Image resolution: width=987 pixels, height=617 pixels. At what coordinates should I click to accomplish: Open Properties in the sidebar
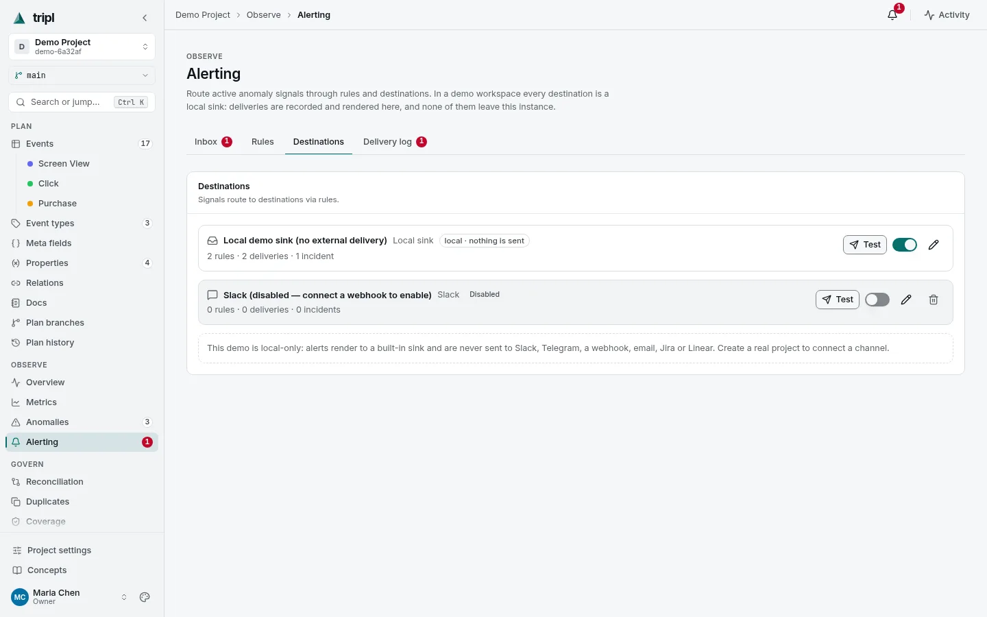[82, 263]
